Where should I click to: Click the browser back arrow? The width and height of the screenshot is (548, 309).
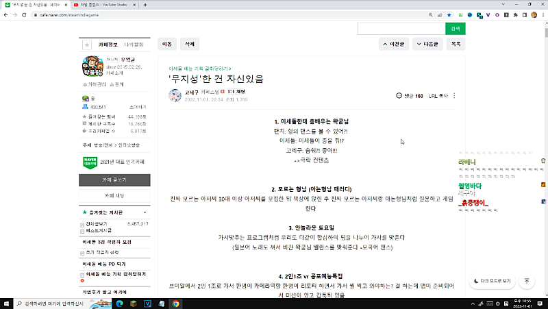[x=5, y=15]
